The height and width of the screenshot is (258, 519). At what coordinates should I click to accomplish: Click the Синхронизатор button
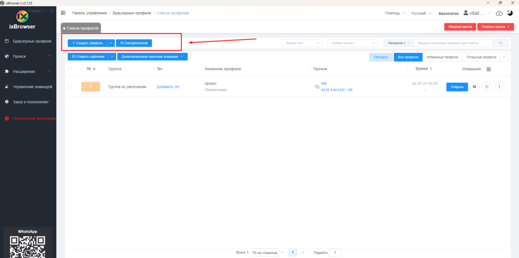[134, 43]
